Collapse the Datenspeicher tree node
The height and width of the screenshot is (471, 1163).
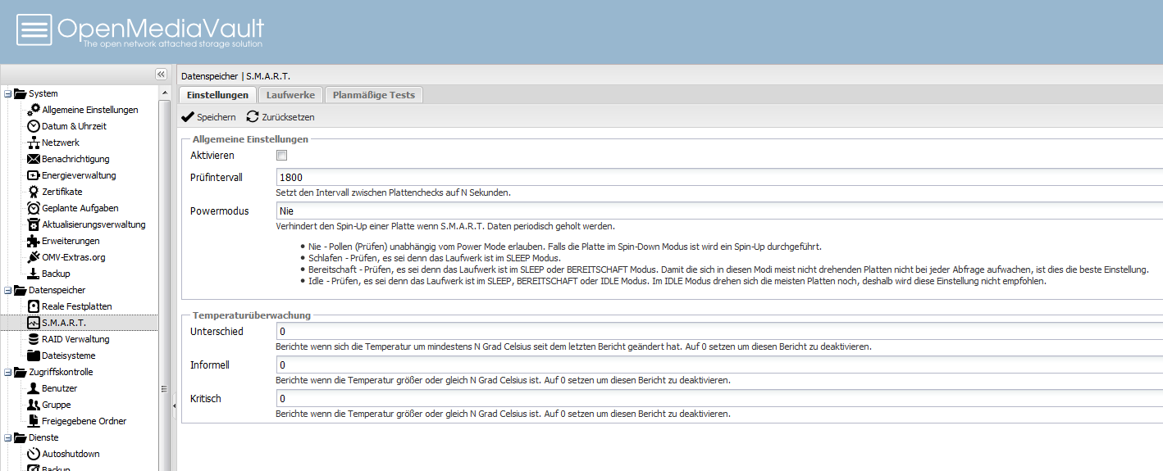(7, 290)
